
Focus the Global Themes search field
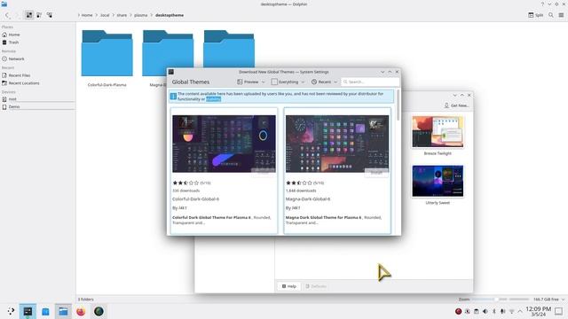pos(370,82)
